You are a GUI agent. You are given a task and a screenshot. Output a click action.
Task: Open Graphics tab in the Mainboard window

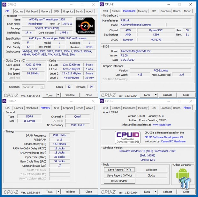165,11
